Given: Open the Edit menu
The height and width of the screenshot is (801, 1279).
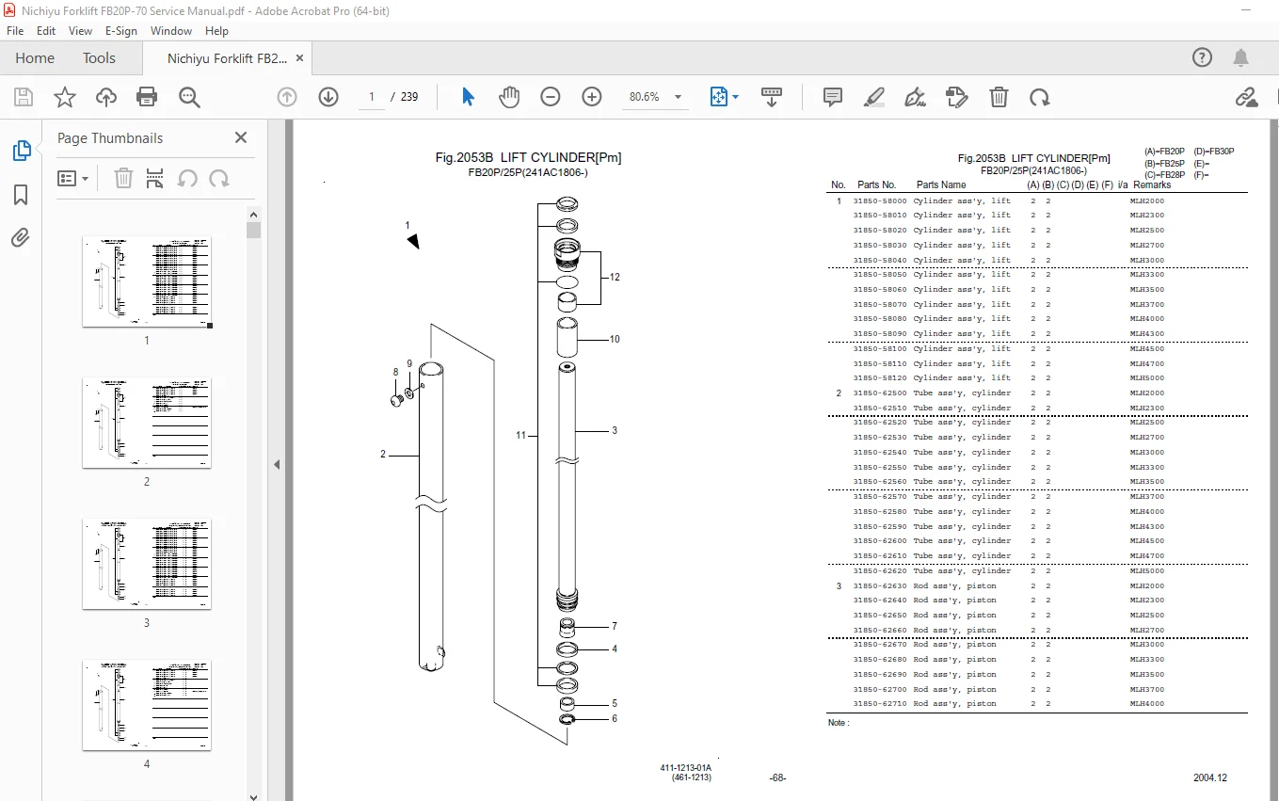Looking at the screenshot, I should [46, 31].
